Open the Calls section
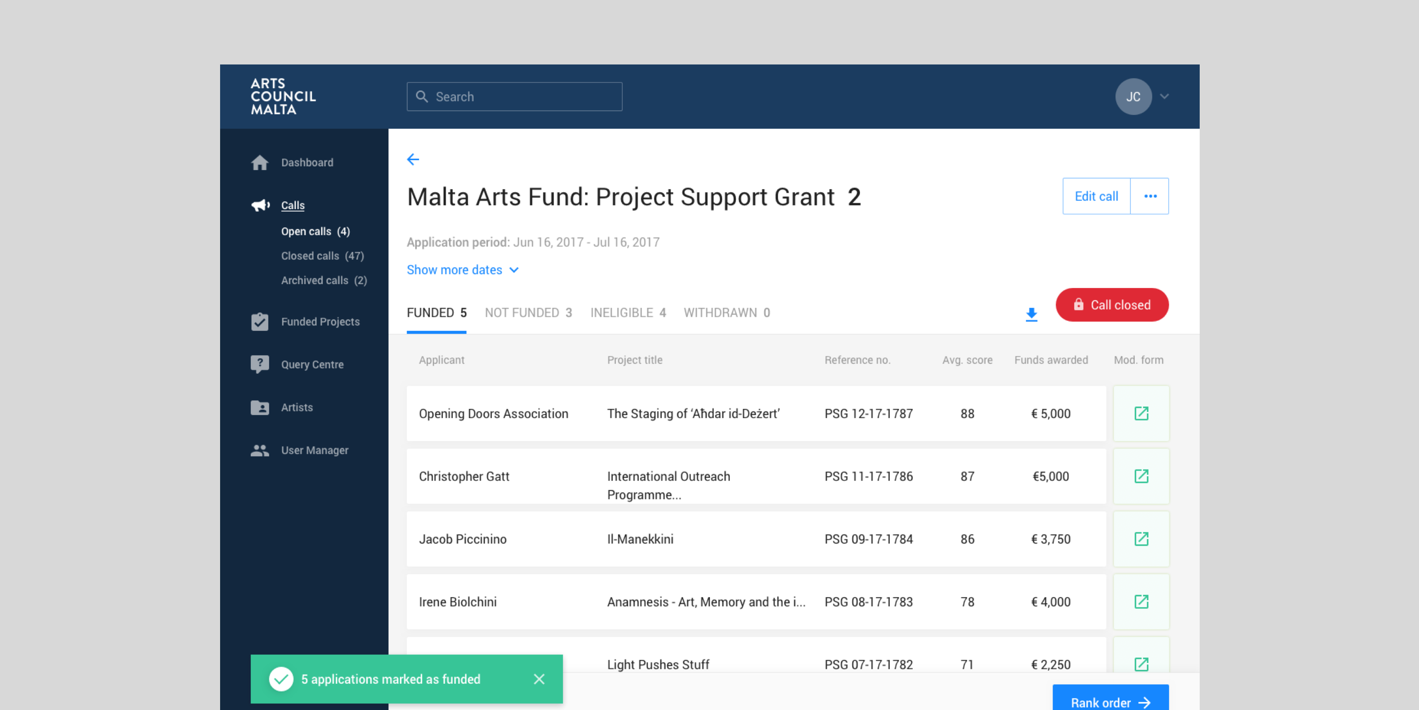Viewport: 1419px width, 710px height. [293, 206]
